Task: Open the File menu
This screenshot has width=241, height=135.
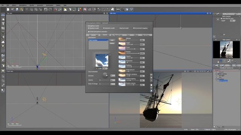Action: [x=3, y=5]
